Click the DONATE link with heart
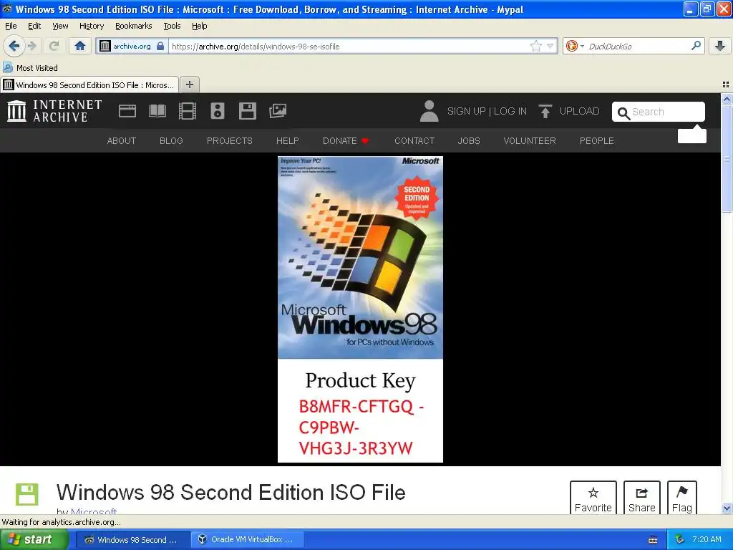Viewport: 733px width, 550px height. (x=346, y=141)
